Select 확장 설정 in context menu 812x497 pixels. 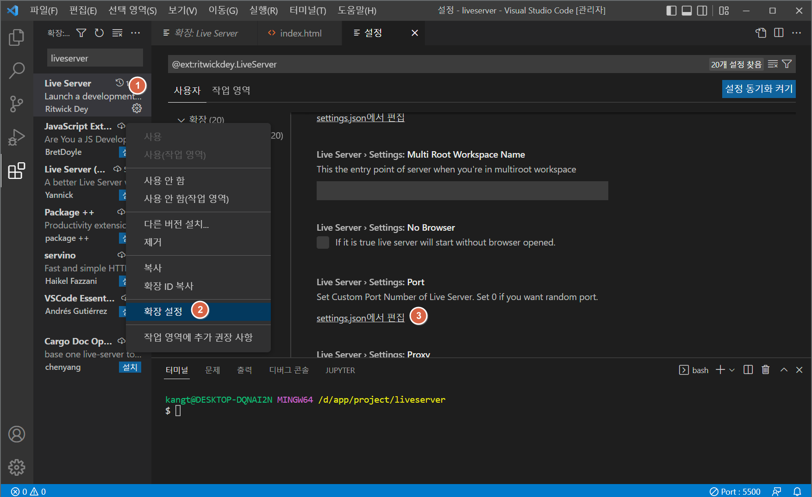[198, 311]
